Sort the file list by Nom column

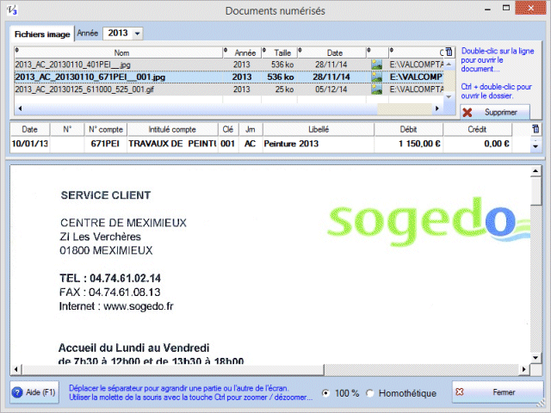point(121,52)
